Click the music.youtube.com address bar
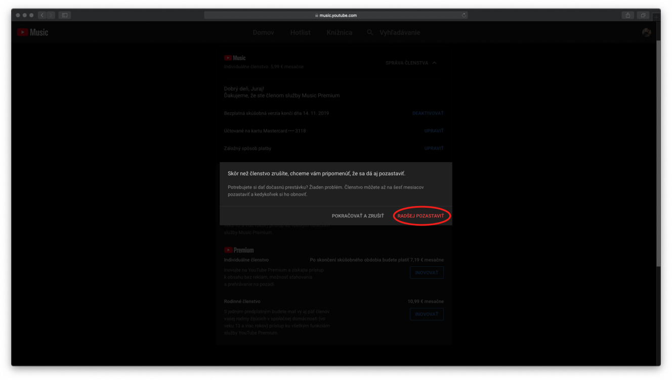 click(x=336, y=15)
